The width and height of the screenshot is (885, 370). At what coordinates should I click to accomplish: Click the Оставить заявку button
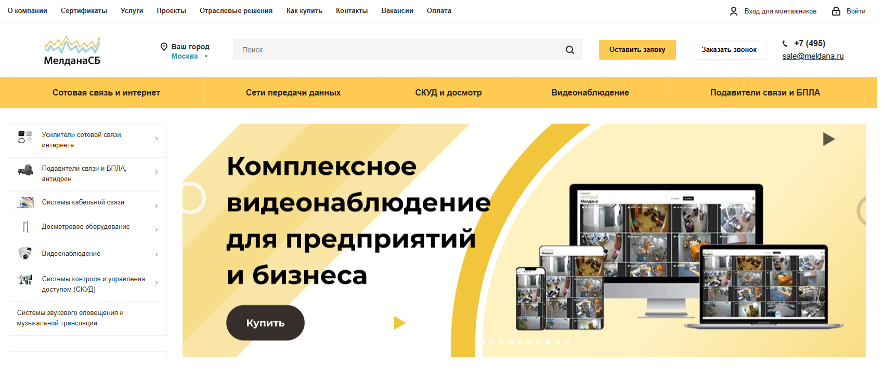click(x=637, y=50)
